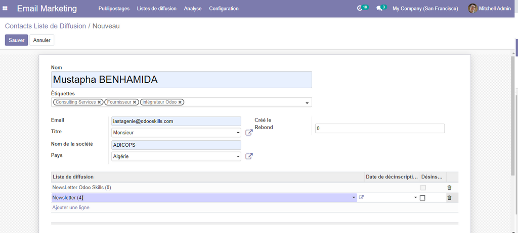This screenshot has height=233, width=518.
Task: Remove the Fournisseur tag
Action: (135, 102)
